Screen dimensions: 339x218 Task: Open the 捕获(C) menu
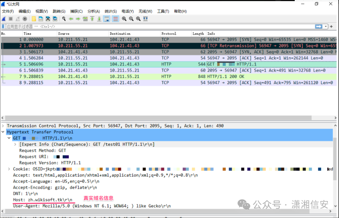[76, 11]
